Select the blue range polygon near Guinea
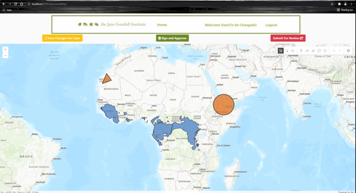 click(110, 112)
